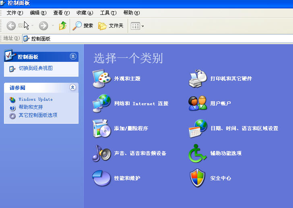Click the 用户帐户 category label

click(x=221, y=103)
